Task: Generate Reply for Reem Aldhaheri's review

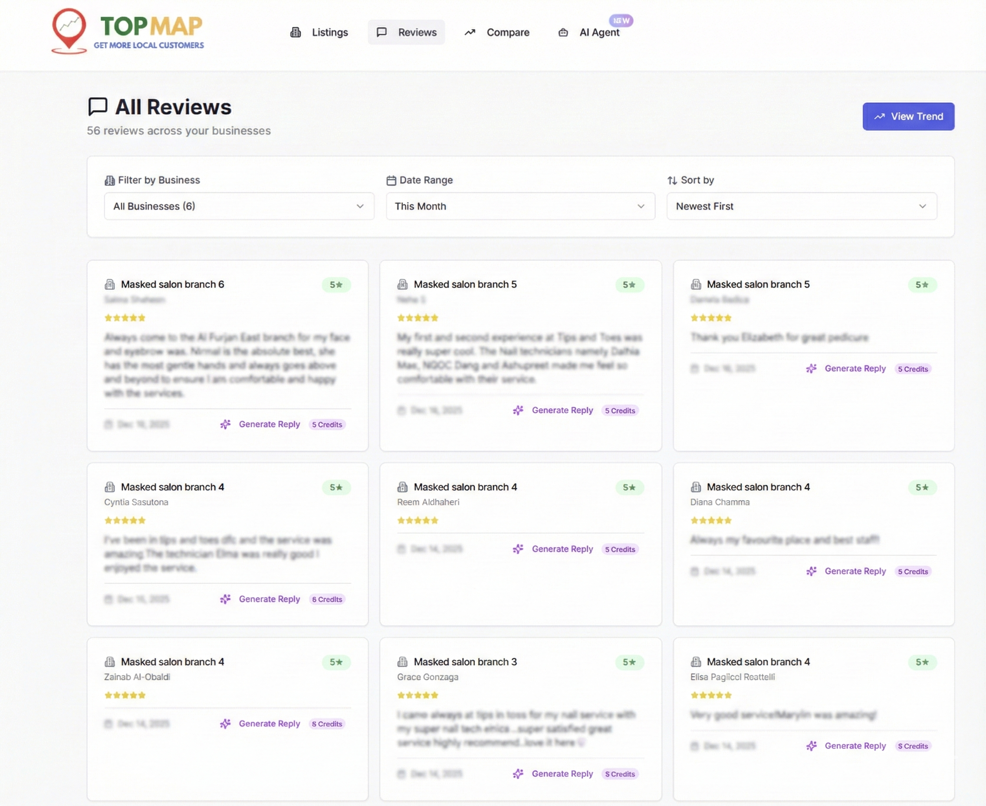Action: pyautogui.click(x=562, y=549)
